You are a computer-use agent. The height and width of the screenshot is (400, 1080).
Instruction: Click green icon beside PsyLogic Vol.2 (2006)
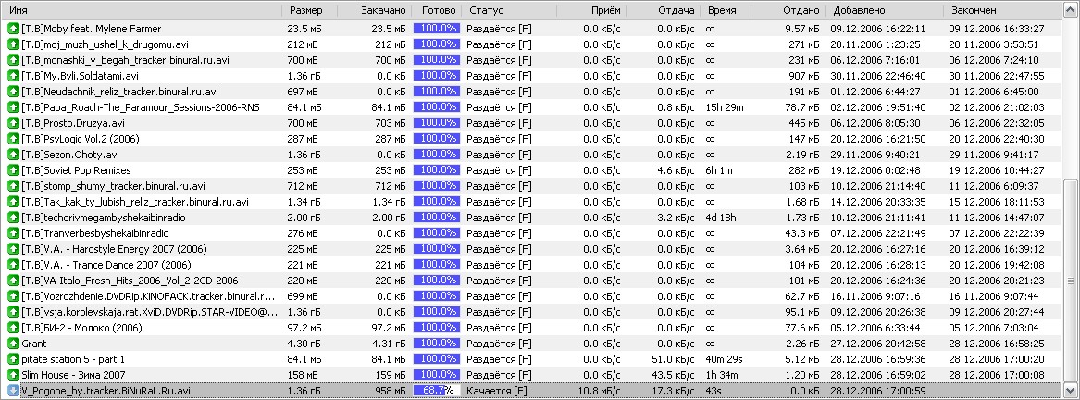click(x=13, y=139)
